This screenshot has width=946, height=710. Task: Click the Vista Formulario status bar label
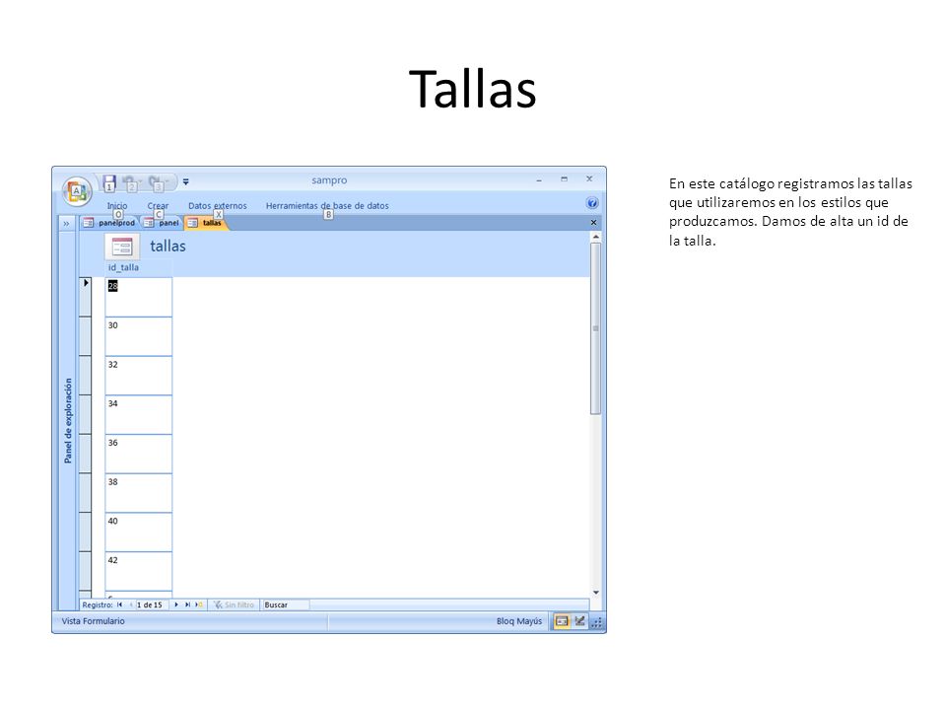tap(94, 621)
